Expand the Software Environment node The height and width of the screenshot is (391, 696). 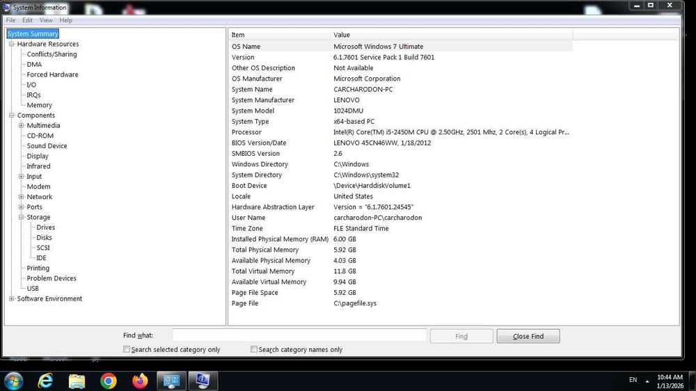12,298
